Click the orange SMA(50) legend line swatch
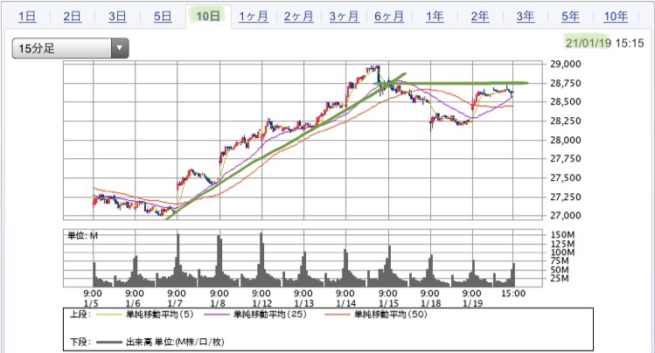The image size is (655, 353). tap(337, 315)
